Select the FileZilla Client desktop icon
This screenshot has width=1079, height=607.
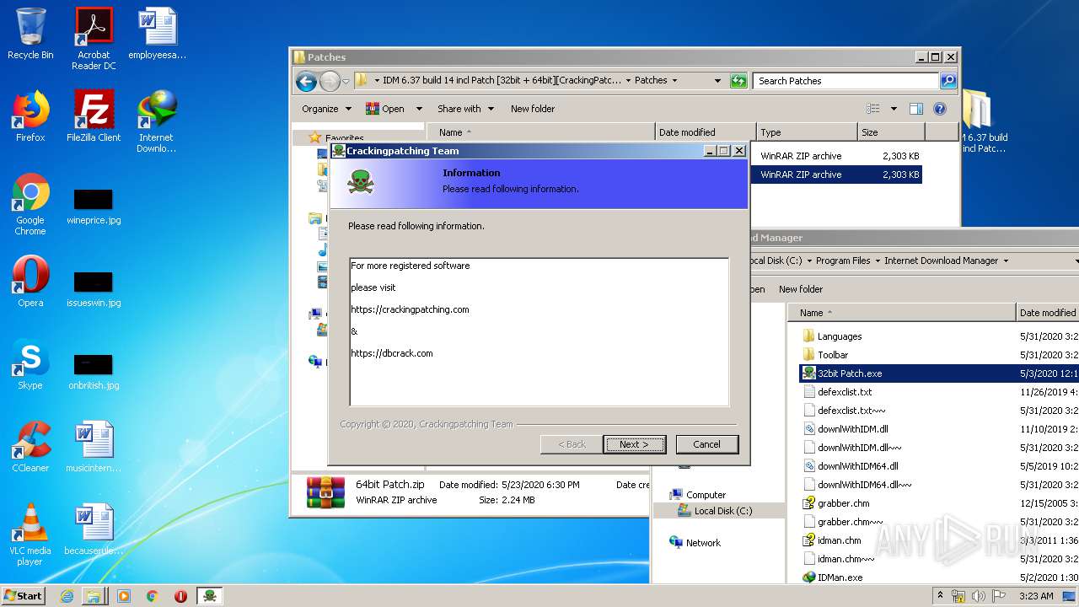click(x=94, y=116)
